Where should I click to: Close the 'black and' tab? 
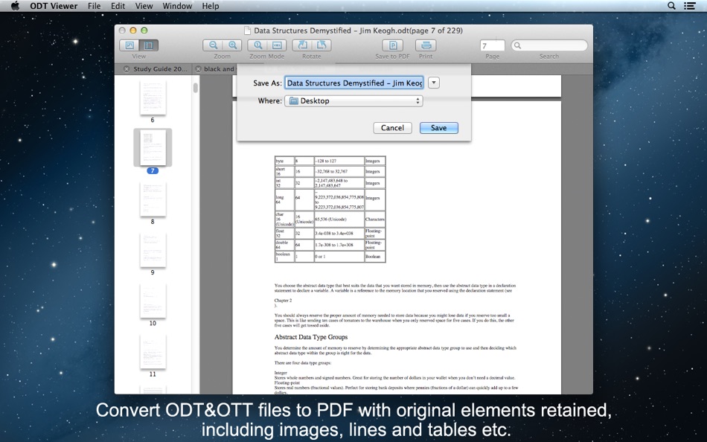coord(198,69)
